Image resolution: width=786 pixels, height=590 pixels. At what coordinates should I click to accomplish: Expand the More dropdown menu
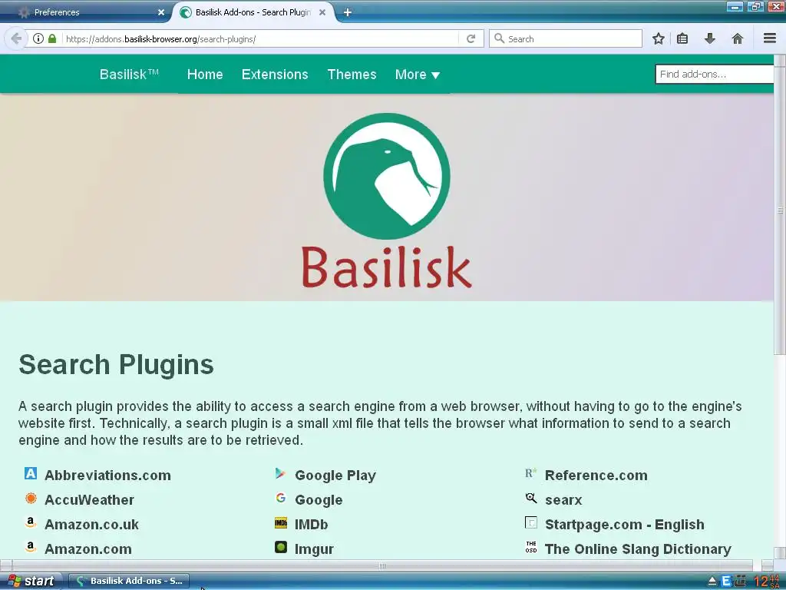[417, 75]
